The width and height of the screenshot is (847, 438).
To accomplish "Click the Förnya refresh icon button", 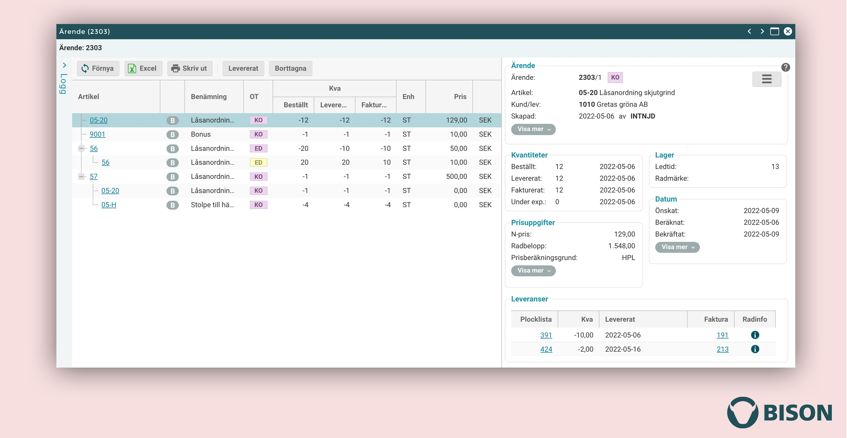I will point(85,68).
